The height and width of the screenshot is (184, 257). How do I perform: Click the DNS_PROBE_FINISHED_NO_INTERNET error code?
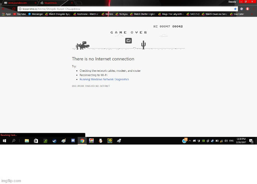pyautogui.click(x=91, y=86)
